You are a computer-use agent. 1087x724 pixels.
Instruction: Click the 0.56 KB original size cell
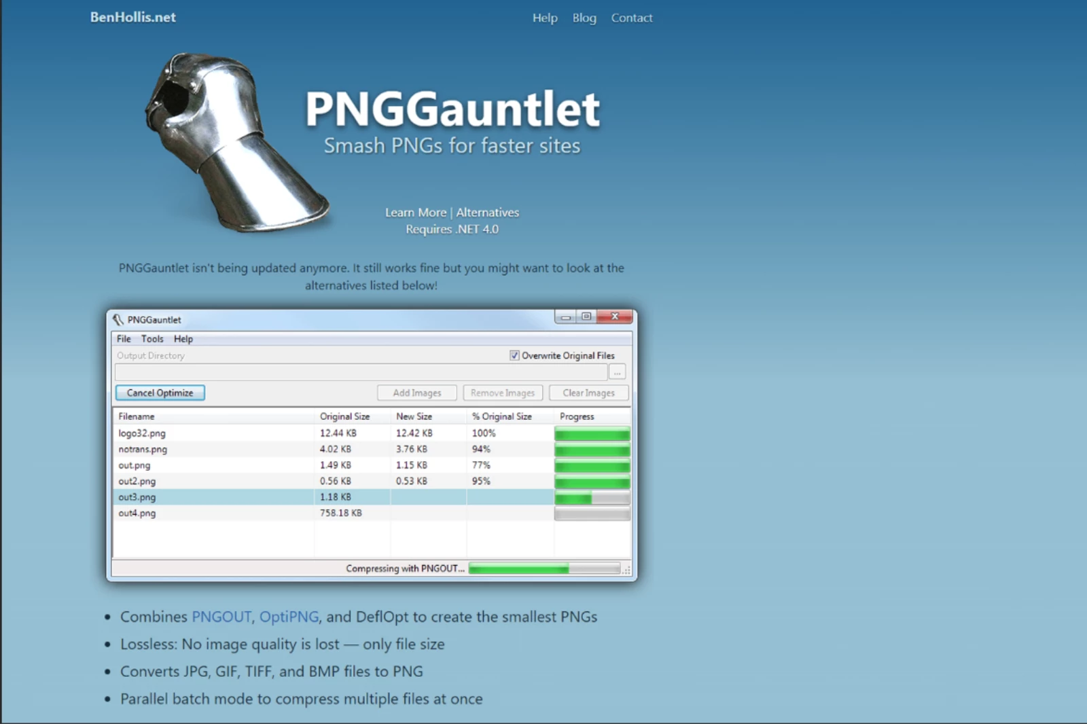click(x=336, y=481)
